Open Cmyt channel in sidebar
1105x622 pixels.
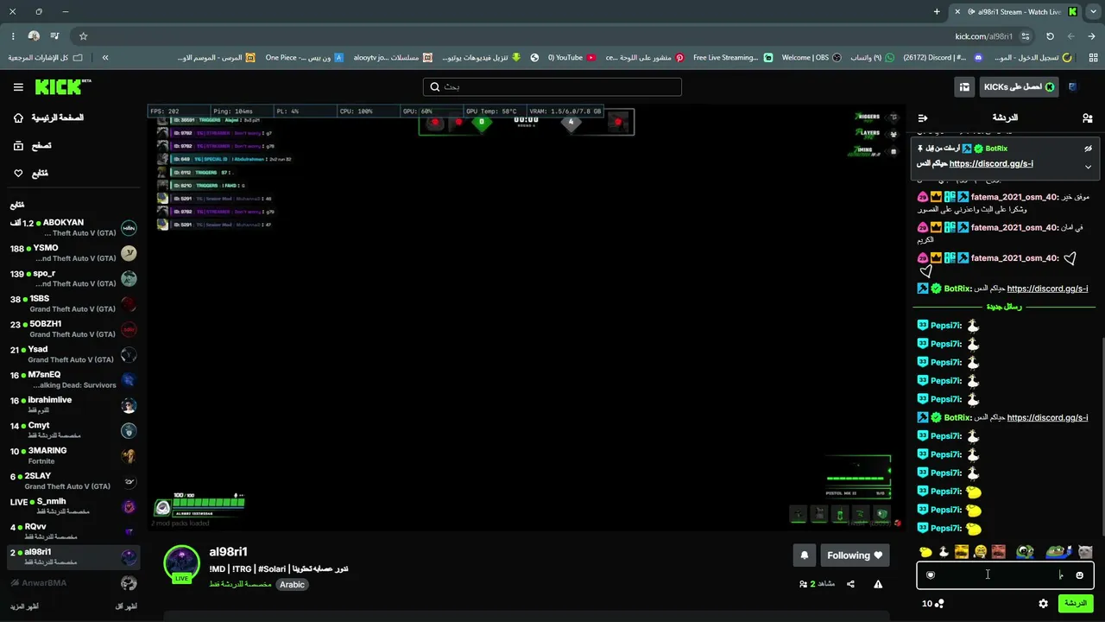pos(73,430)
